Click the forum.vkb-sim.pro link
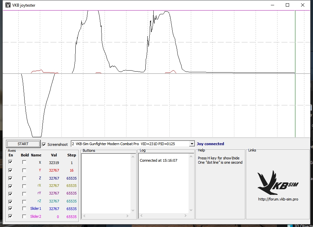The width and height of the screenshot is (313, 227). point(278,199)
